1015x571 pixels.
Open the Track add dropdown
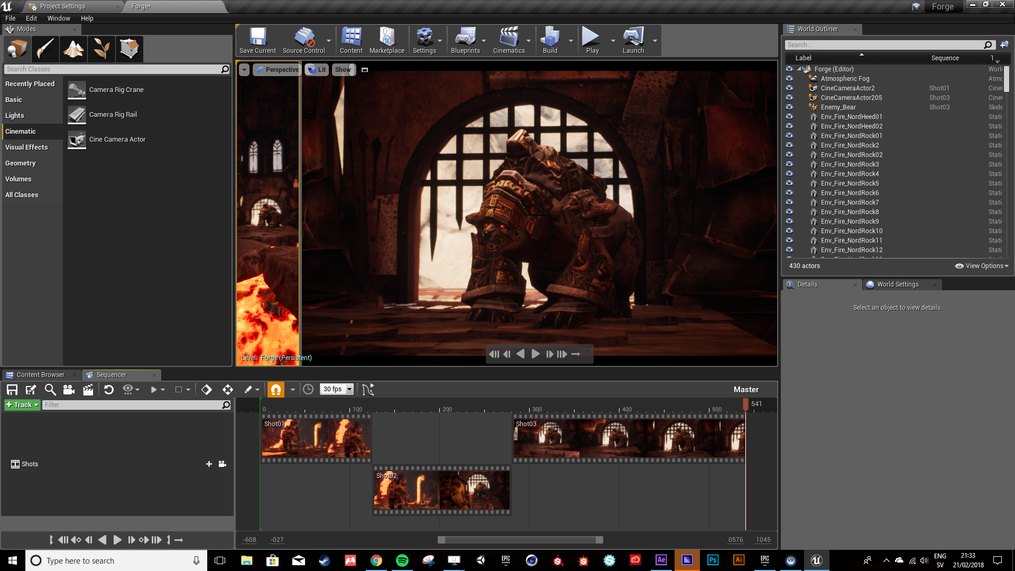pos(22,404)
